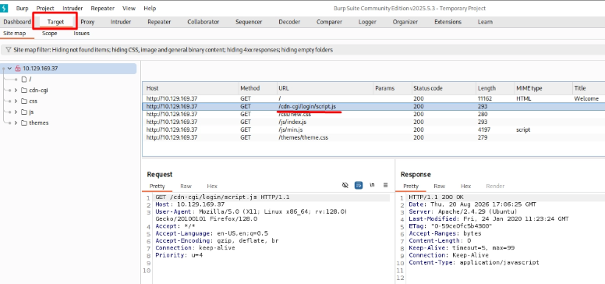Click the GET /cdn-cgi/login/script.js request line
Image resolution: width=605 pixels, height=284 pixels.
[223, 197]
